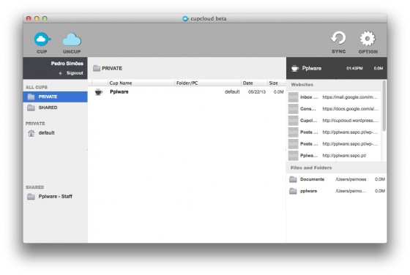Click the 01:43PM time in details header
410x275 pixels.
354,69
